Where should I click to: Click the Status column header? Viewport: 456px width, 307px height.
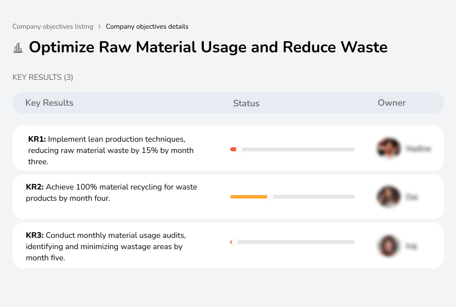(x=246, y=103)
